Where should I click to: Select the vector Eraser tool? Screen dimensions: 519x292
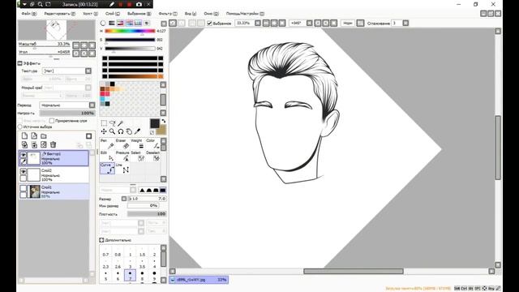(122, 144)
